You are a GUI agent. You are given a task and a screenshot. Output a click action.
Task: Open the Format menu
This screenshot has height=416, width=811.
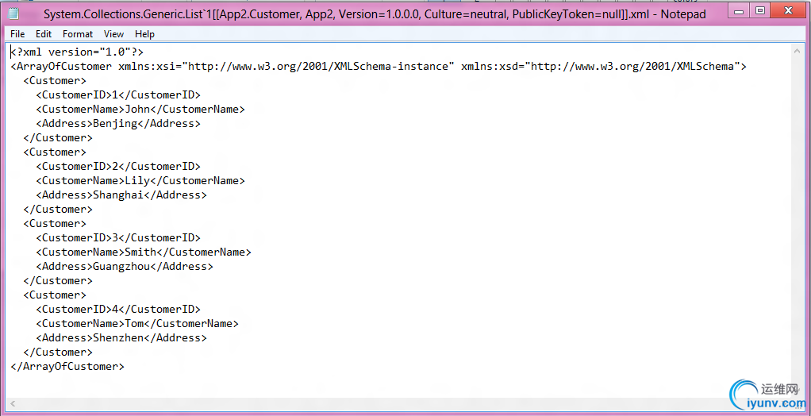78,34
